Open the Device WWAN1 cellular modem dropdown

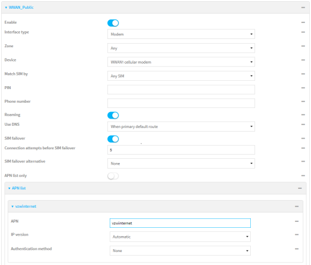pos(181,62)
